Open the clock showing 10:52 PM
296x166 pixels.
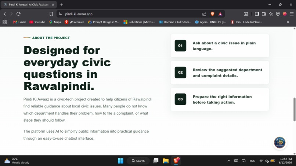[x=286, y=161]
